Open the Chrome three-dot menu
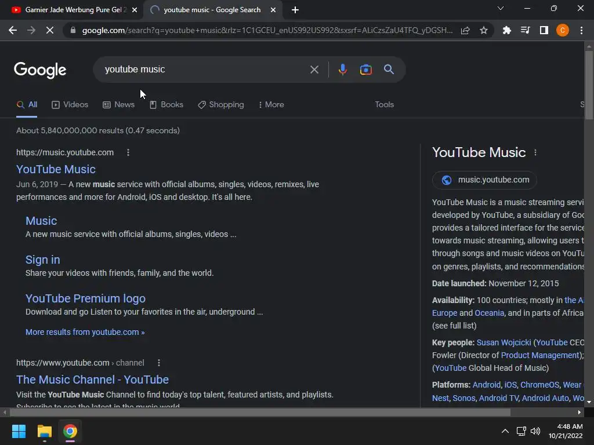Image resolution: width=594 pixels, height=445 pixels. [x=581, y=30]
